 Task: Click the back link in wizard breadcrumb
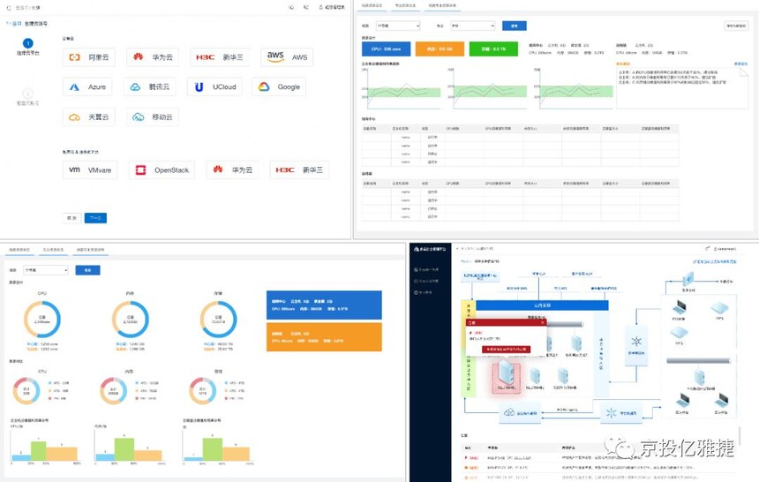point(13,23)
